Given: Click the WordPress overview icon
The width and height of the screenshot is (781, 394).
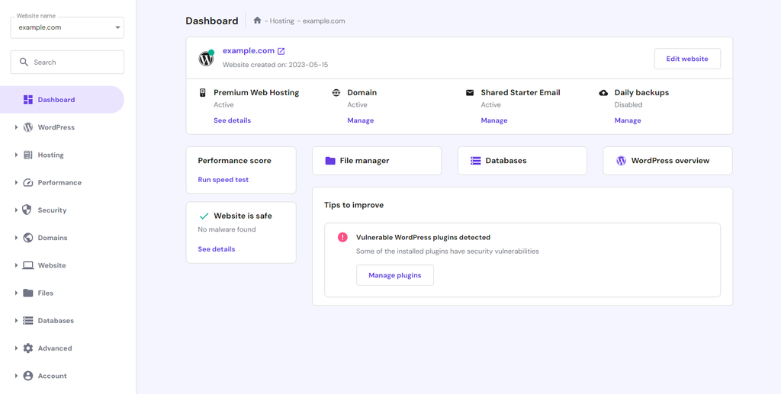Looking at the screenshot, I should point(621,161).
